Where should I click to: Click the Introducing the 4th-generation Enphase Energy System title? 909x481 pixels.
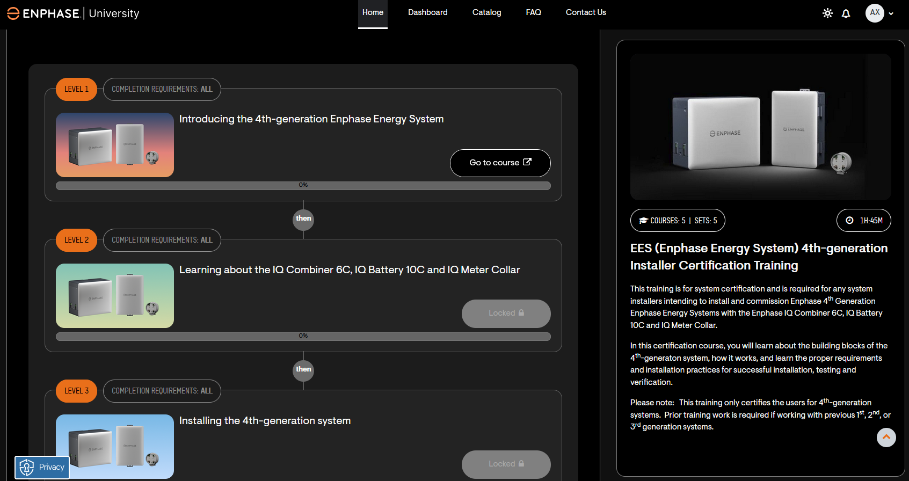pyautogui.click(x=311, y=119)
